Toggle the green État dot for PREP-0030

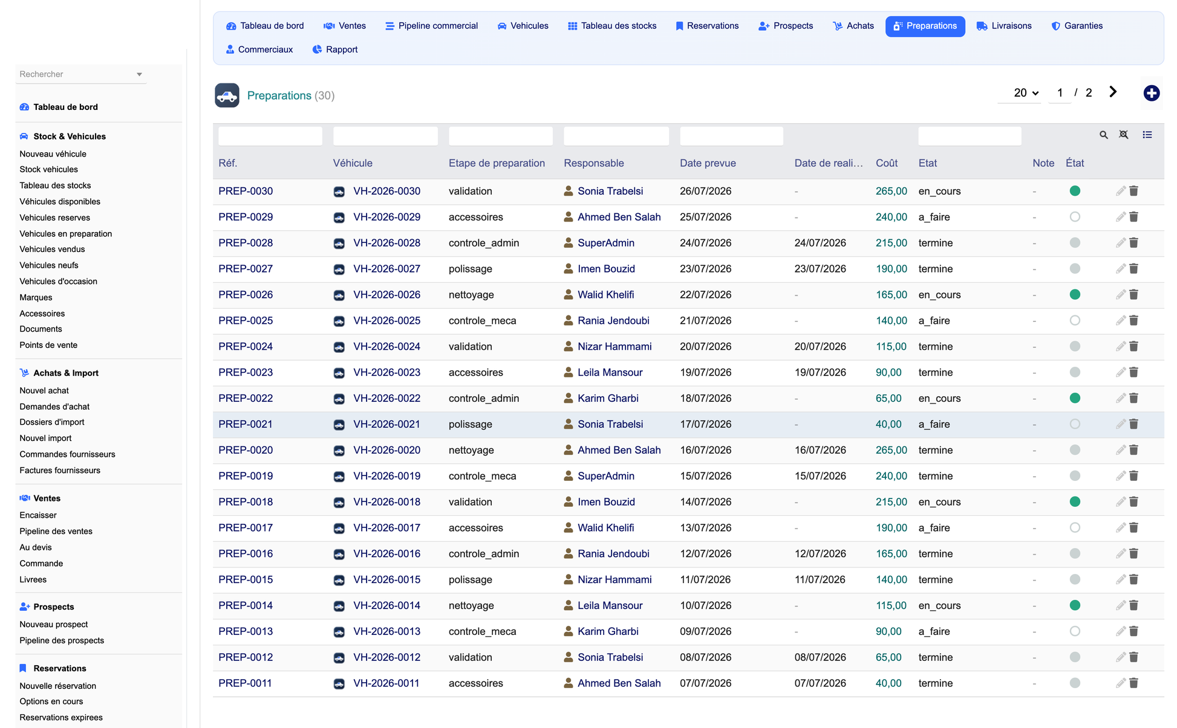(1074, 191)
